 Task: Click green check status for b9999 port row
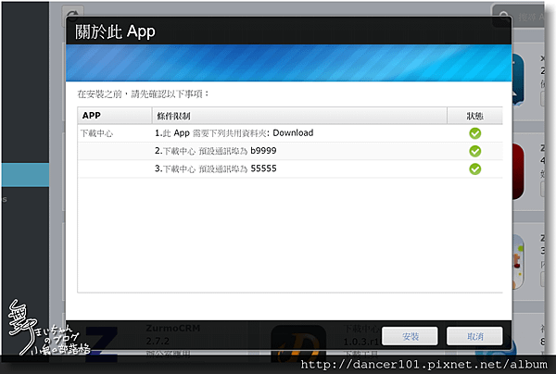(x=474, y=151)
